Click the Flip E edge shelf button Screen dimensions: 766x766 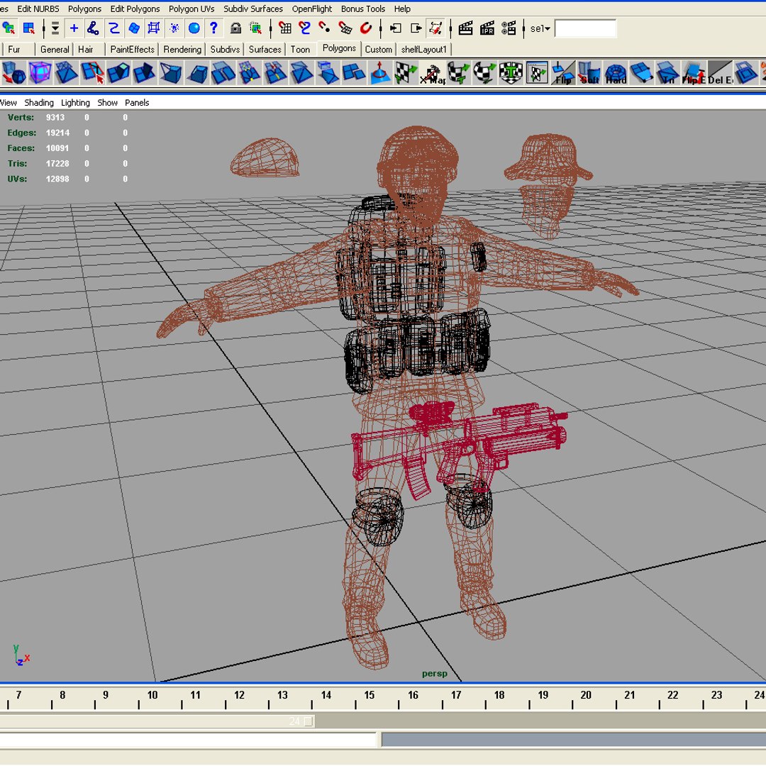(x=694, y=73)
